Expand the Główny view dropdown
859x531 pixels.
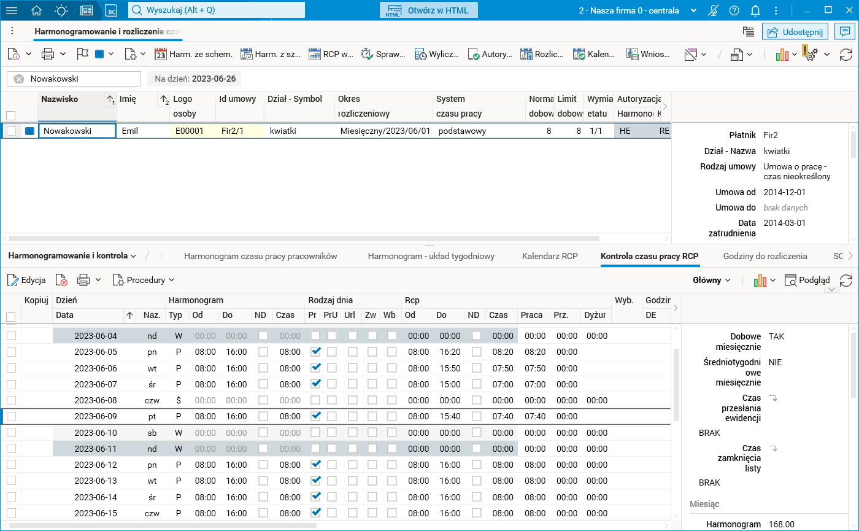click(x=711, y=280)
